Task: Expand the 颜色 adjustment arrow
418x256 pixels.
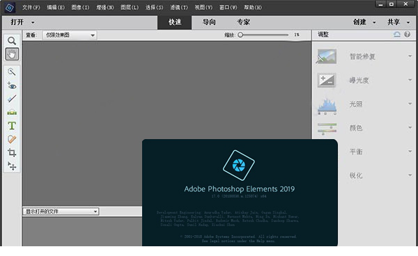Action: (x=410, y=127)
